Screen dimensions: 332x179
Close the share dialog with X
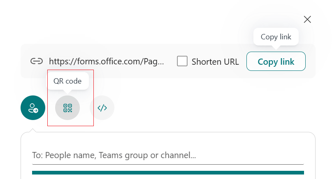[307, 19]
